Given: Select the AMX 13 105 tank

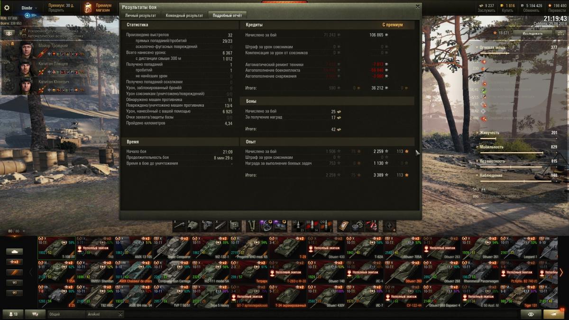Looking at the screenshot, I should 134,247.
